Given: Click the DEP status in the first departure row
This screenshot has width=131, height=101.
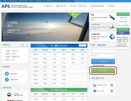Looking at the screenshot, I should (x=82, y=55).
